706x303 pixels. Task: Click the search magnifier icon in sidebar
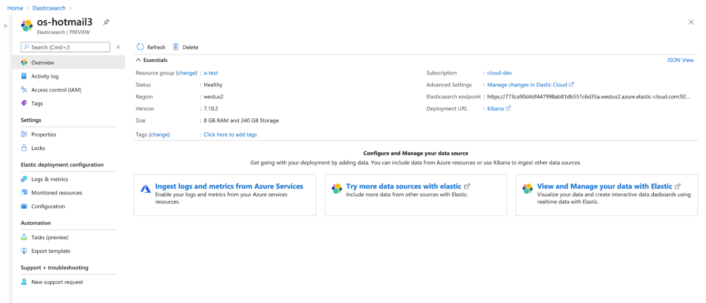coord(26,47)
